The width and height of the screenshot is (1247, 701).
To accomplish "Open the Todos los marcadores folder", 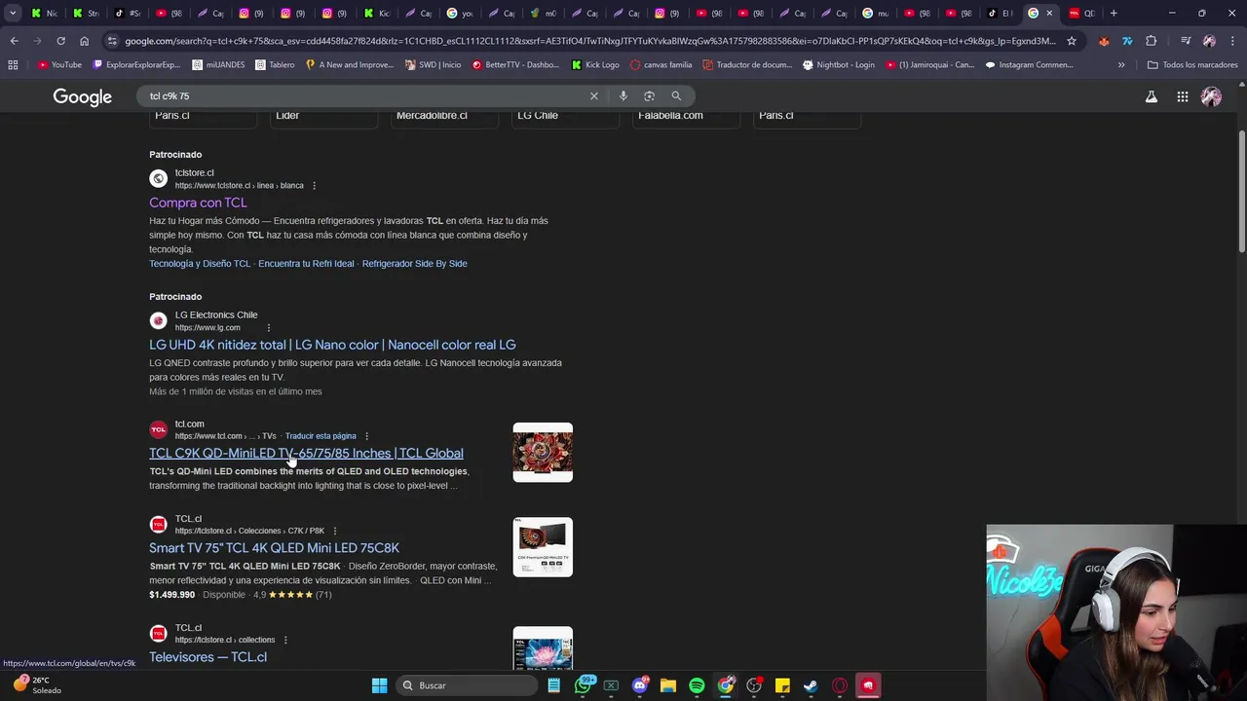I will pyautogui.click(x=1192, y=64).
